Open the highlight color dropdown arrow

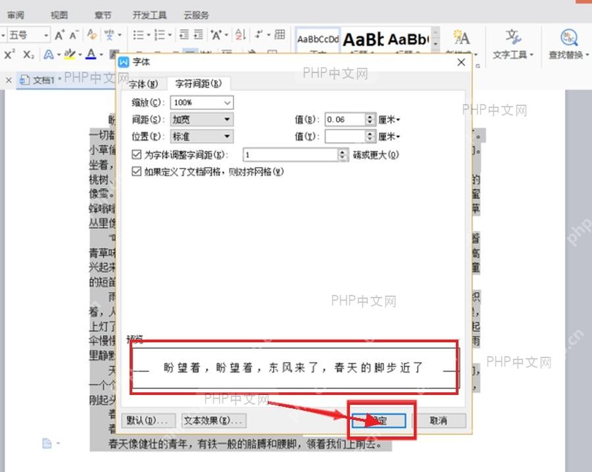pos(80,55)
